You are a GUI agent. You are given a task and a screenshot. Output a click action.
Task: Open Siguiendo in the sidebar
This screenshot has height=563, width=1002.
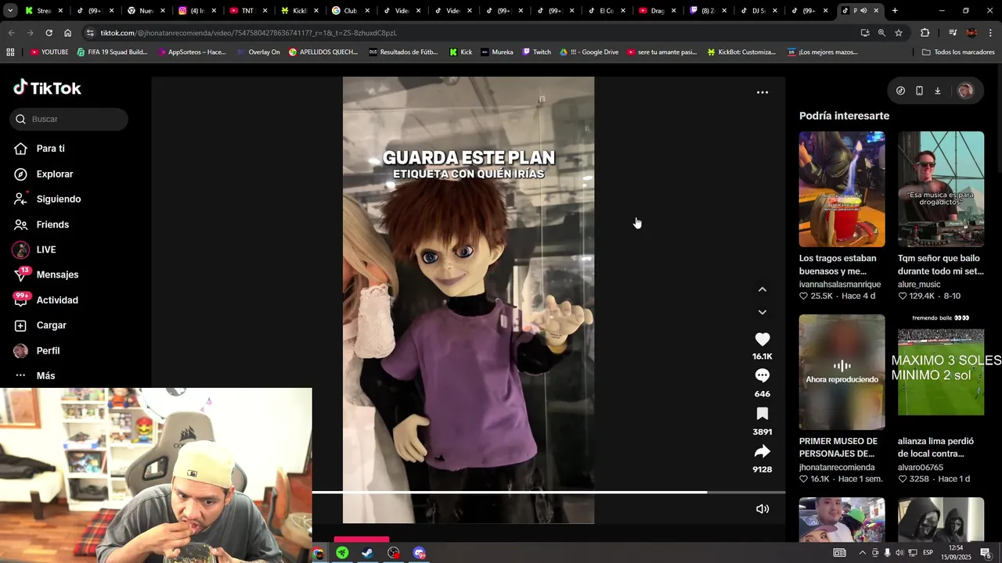tap(59, 199)
